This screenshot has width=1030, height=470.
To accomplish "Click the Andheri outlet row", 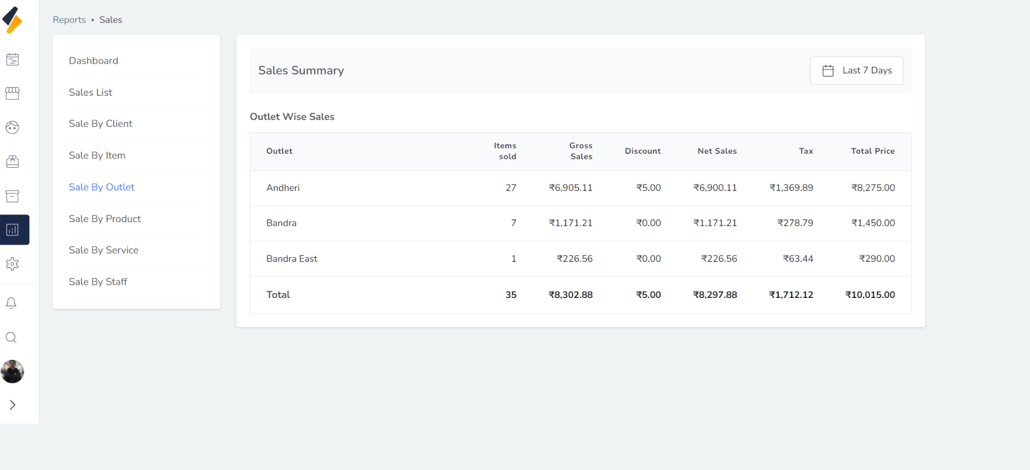I will click(283, 188).
